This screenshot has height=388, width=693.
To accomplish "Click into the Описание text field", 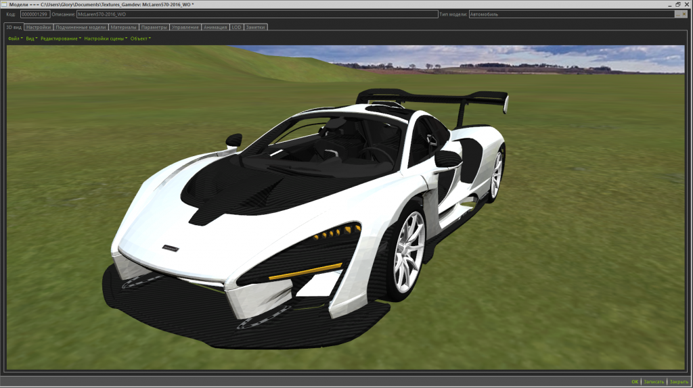I will click(x=256, y=14).
